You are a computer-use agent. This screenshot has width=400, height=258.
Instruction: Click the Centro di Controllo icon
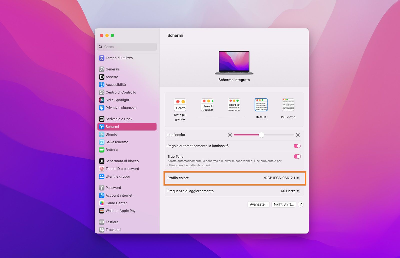pos(101,92)
